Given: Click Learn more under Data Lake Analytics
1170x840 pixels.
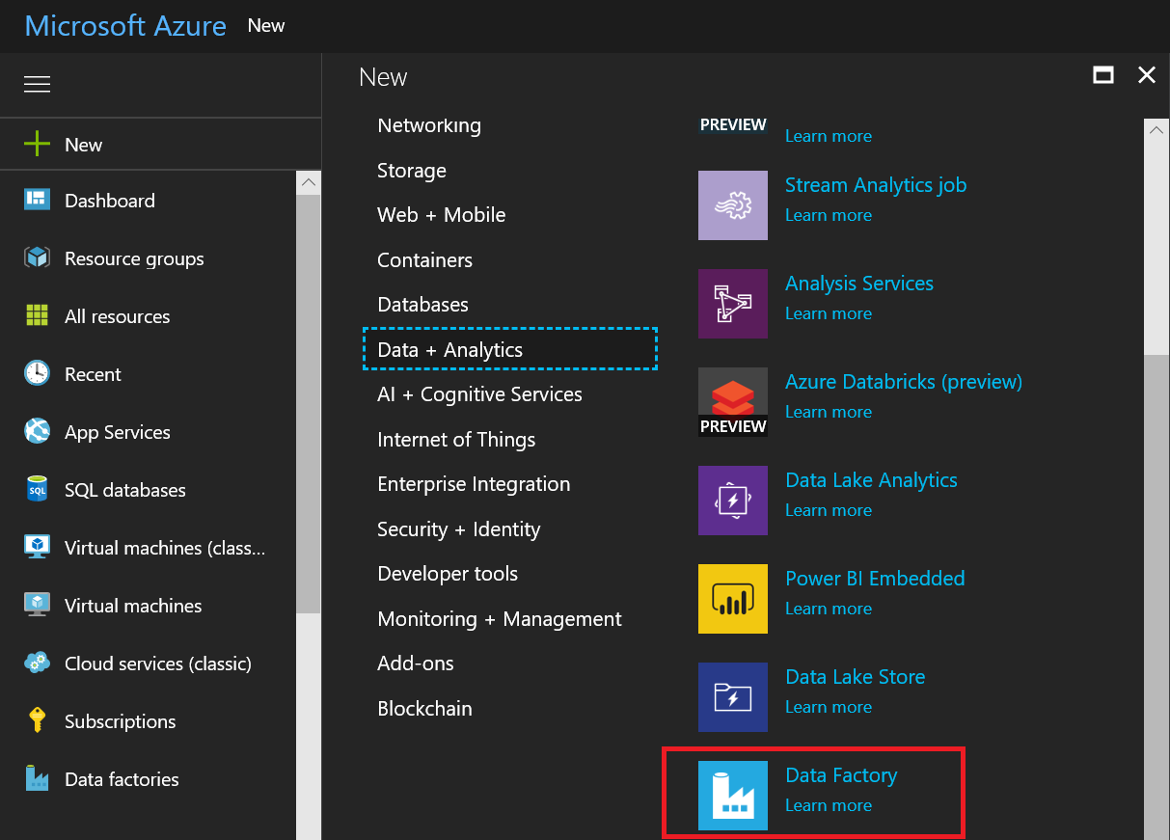Looking at the screenshot, I should click(829, 510).
